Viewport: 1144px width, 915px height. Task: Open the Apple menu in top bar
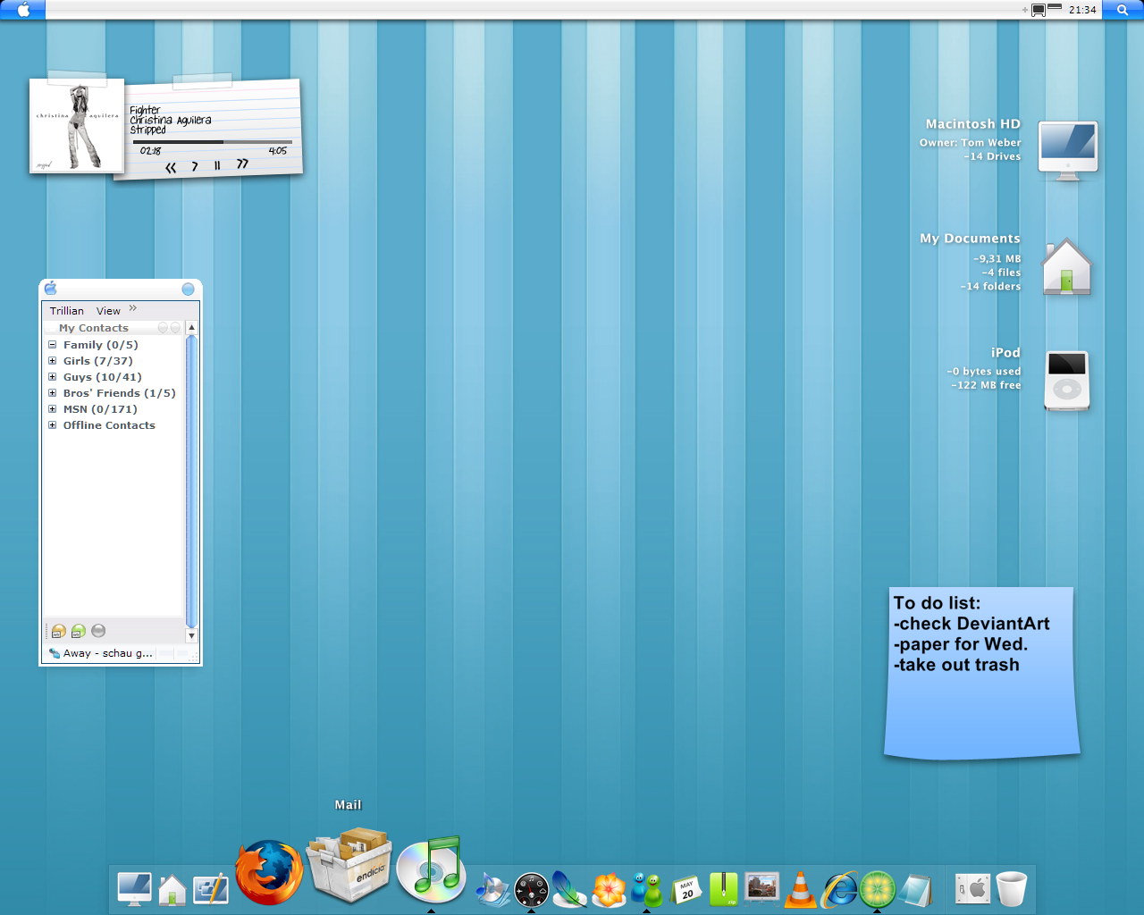point(23,10)
